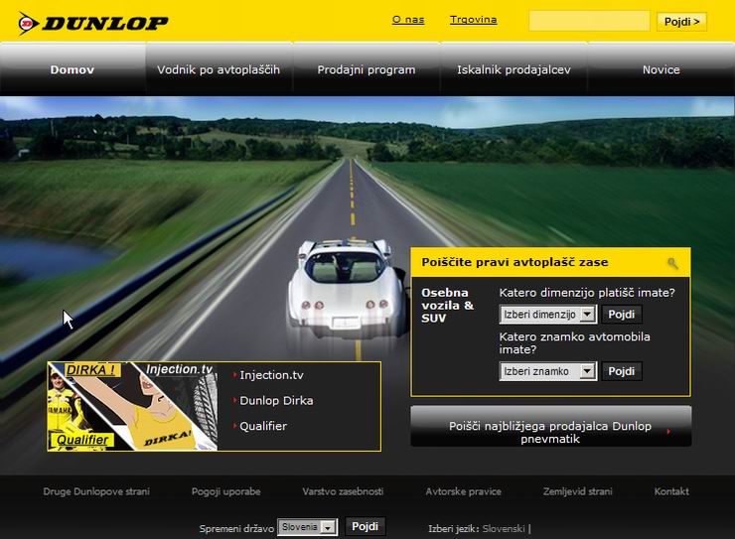Open the Dunlop Dirka link
The height and width of the screenshot is (539, 735).
pyautogui.click(x=276, y=400)
